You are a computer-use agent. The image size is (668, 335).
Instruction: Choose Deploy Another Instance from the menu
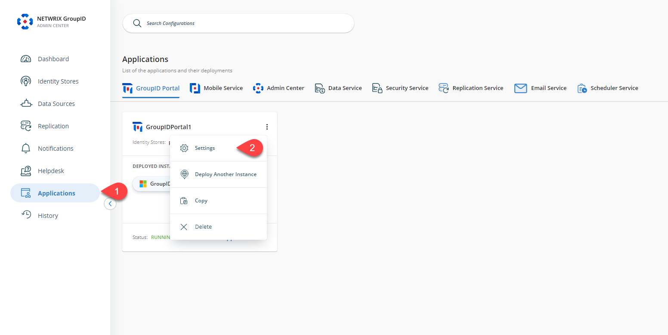tap(225, 174)
